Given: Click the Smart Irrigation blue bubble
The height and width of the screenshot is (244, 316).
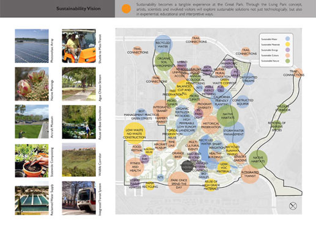Looking at the screenshot, I should [217, 145].
